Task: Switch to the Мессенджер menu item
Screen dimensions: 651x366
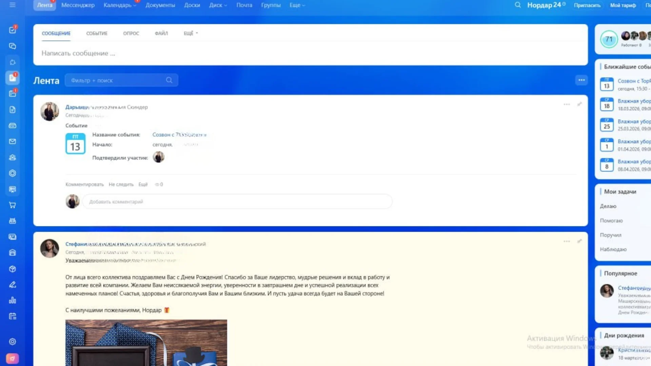Action: 78,5
